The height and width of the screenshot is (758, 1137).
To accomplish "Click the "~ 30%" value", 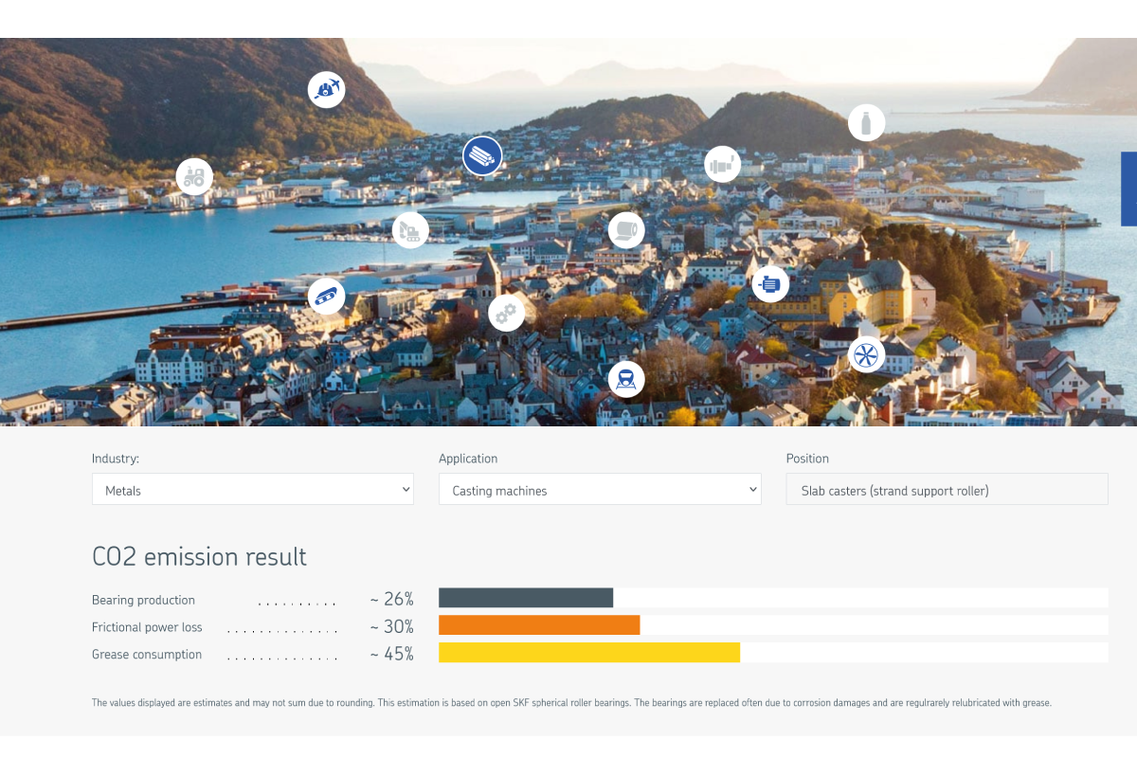I will point(391,626).
